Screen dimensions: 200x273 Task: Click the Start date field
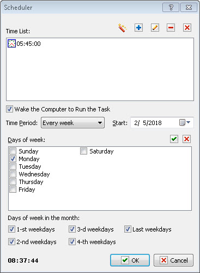coord(162,123)
